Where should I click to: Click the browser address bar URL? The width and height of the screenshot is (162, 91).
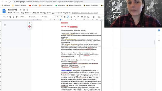pyautogui.click(x=49, y=2)
